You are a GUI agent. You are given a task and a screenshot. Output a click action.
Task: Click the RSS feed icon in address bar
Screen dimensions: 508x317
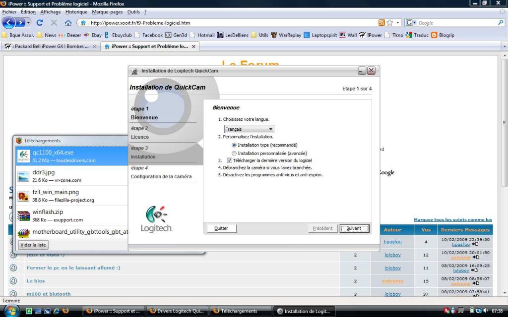(x=381, y=23)
